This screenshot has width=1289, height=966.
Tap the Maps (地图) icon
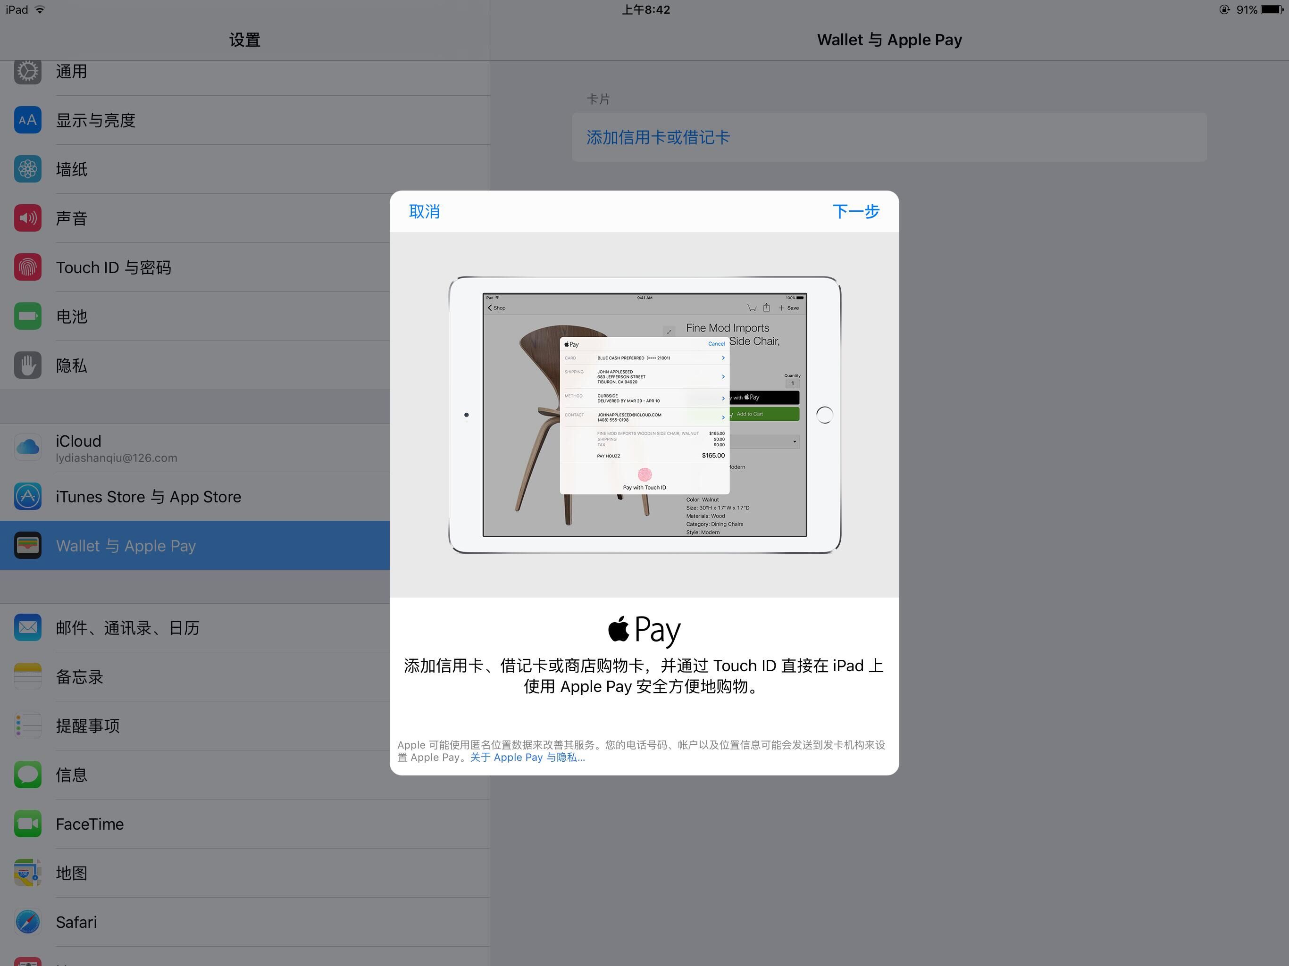pos(27,873)
